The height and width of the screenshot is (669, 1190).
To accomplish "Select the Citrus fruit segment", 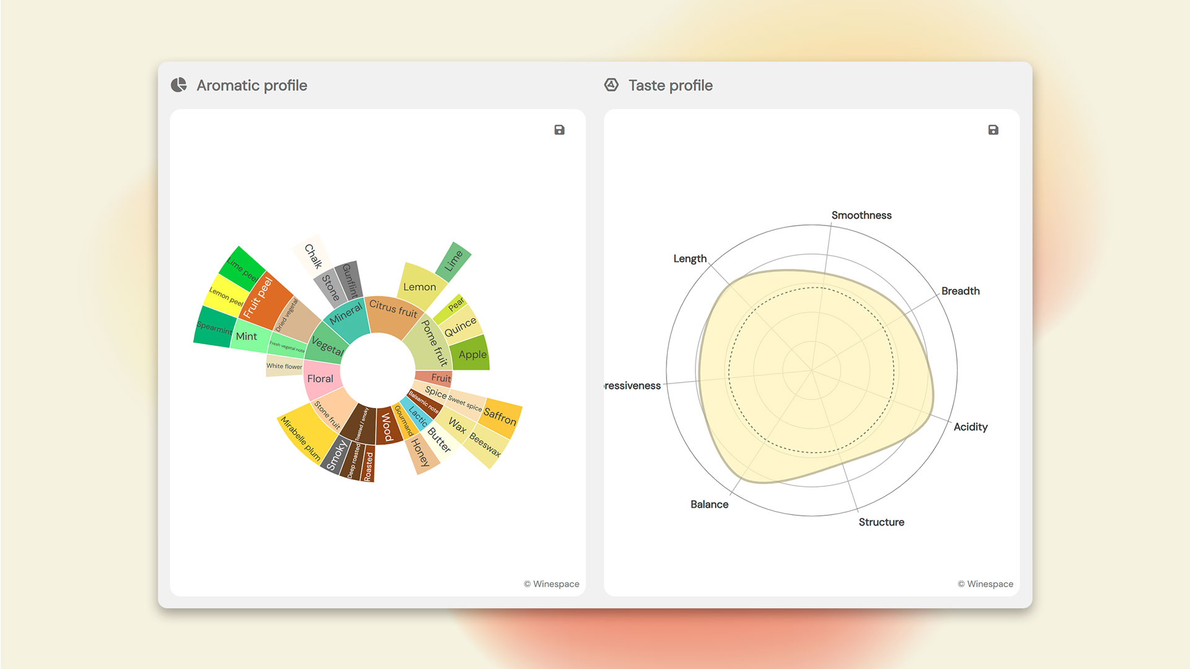I will pyautogui.click(x=394, y=315).
